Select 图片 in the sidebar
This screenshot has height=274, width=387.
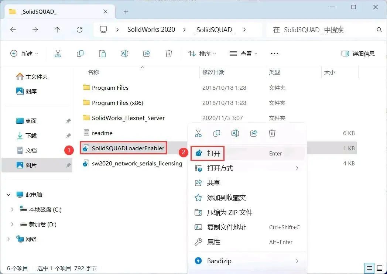click(x=37, y=165)
